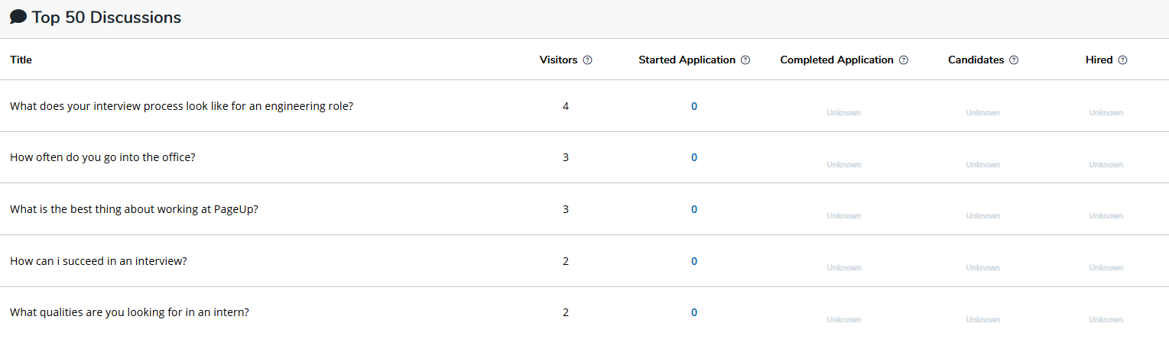Click Completed Application Unknown in office frequency row
This screenshot has height=339, width=1169.
(844, 165)
